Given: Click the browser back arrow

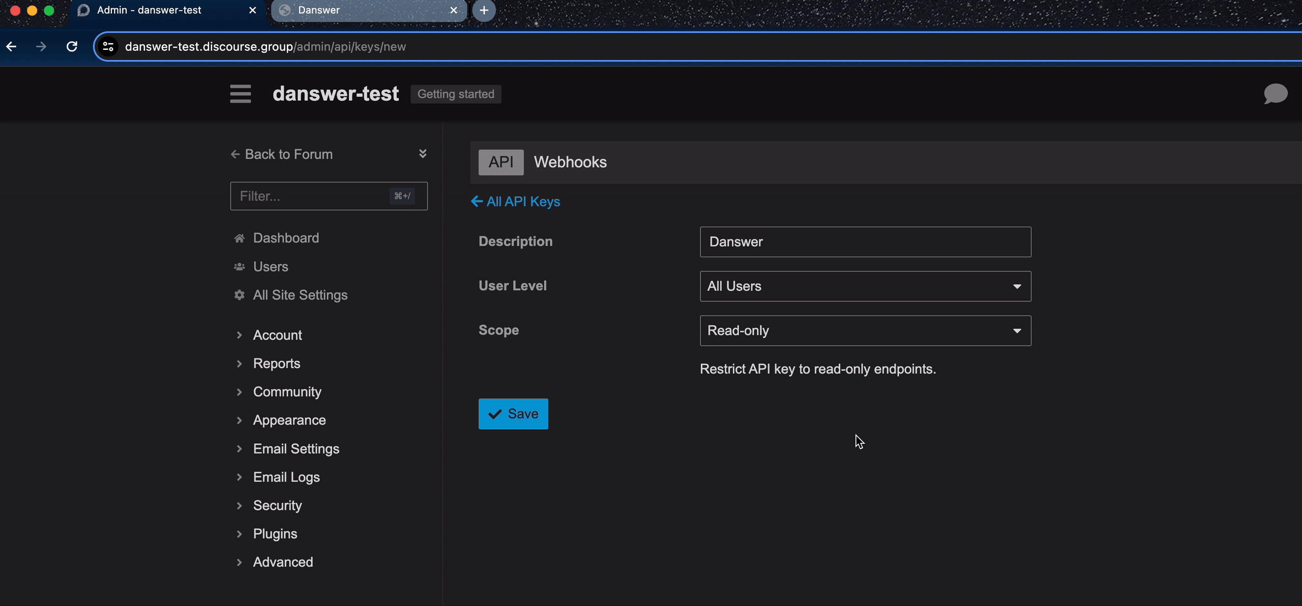Looking at the screenshot, I should tap(12, 46).
